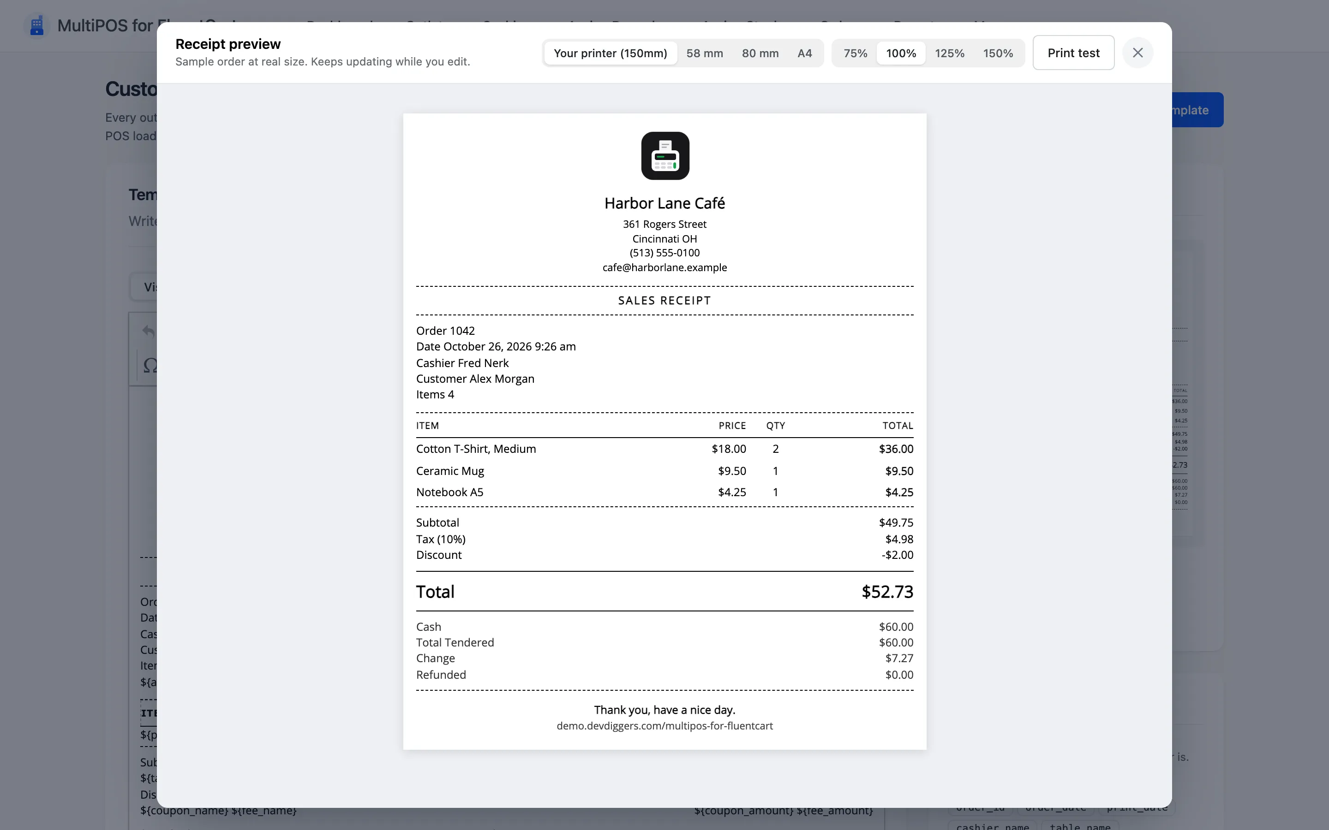
Task: Switch paper width to 80 mm
Action: coord(760,53)
